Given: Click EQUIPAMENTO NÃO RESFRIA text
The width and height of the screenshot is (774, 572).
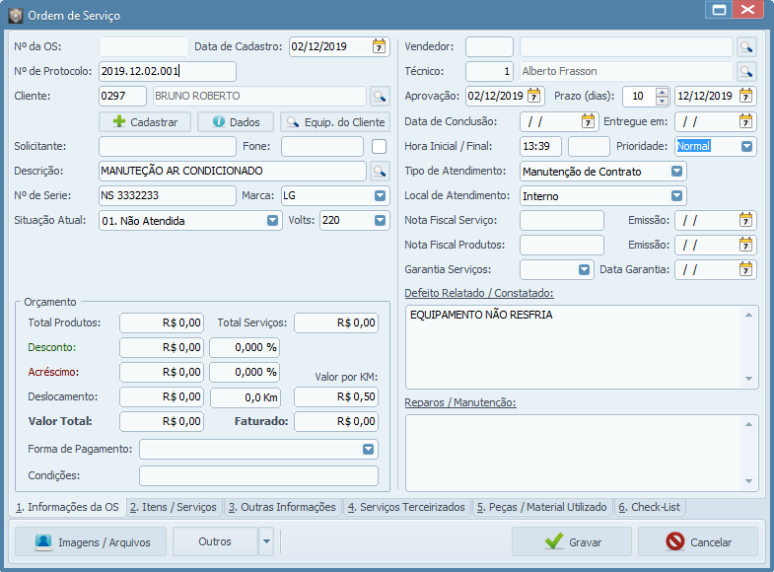Looking at the screenshot, I should (481, 315).
